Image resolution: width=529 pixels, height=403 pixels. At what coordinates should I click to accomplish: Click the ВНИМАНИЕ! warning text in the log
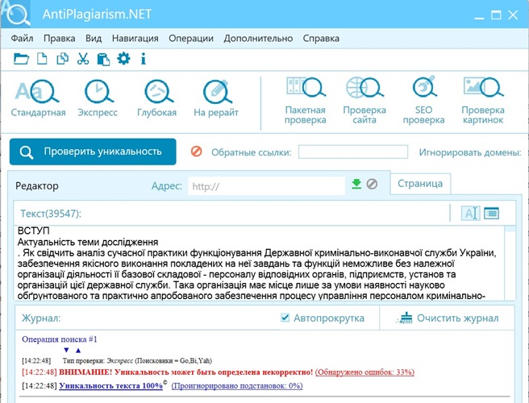click(x=186, y=372)
